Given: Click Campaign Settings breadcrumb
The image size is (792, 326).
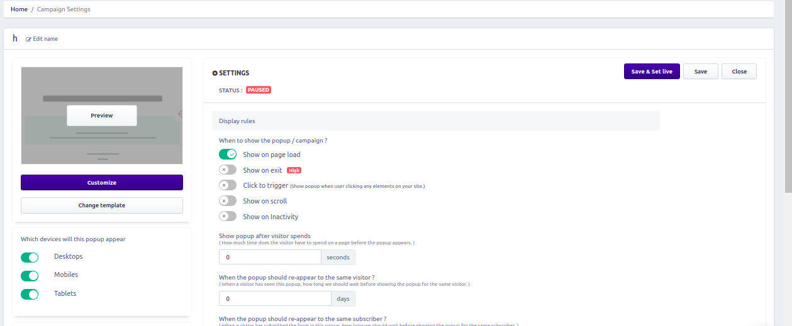Looking at the screenshot, I should click(64, 9).
